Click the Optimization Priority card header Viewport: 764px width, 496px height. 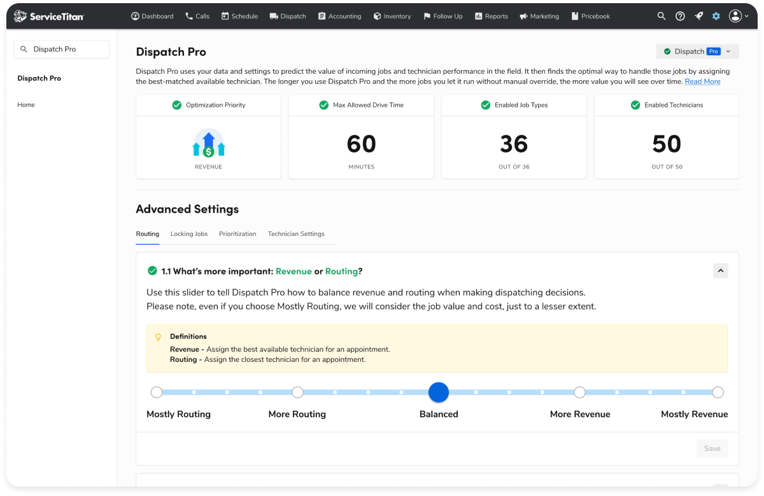tap(209, 105)
